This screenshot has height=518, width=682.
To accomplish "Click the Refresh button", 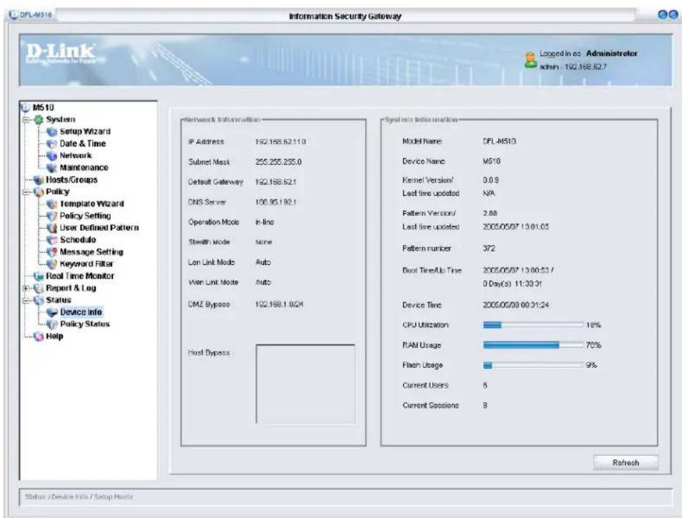I will tap(626, 463).
